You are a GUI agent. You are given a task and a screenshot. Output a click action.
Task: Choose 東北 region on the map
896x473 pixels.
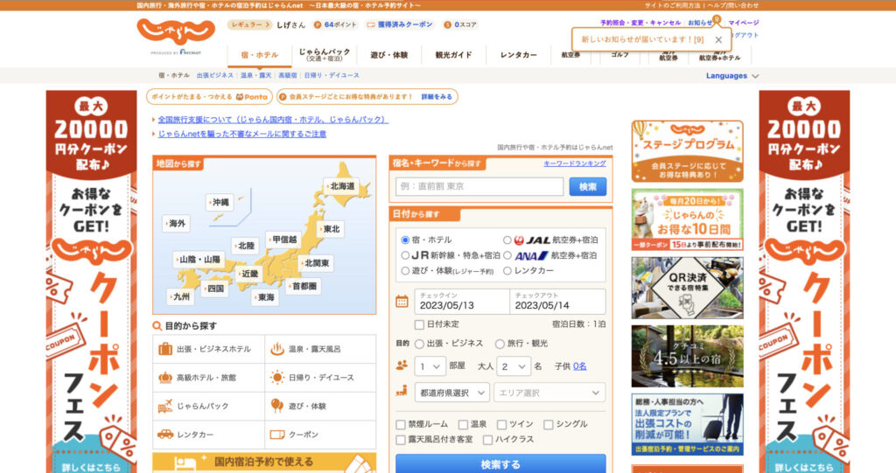[331, 228]
